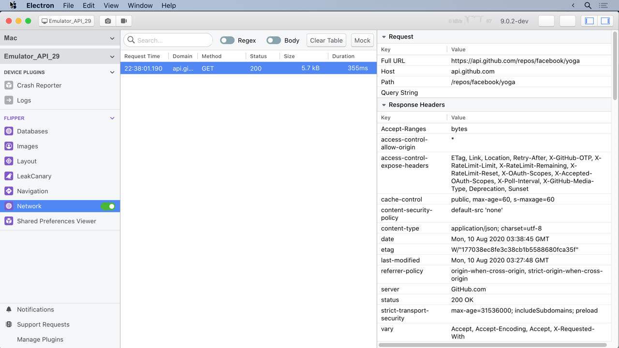The width and height of the screenshot is (619, 348).
Task: Click the search magnifier icon
Action: pyautogui.click(x=131, y=40)
